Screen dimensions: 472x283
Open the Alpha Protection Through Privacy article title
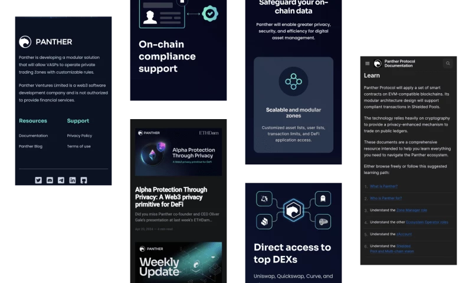(x=171, y=197)
